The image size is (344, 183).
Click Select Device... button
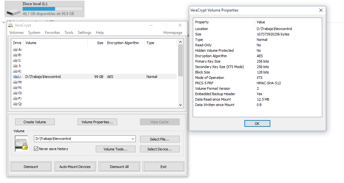click(x=160, y=149)
